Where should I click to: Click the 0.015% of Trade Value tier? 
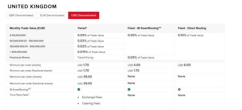pyautogui.click(x=91, y=52)
